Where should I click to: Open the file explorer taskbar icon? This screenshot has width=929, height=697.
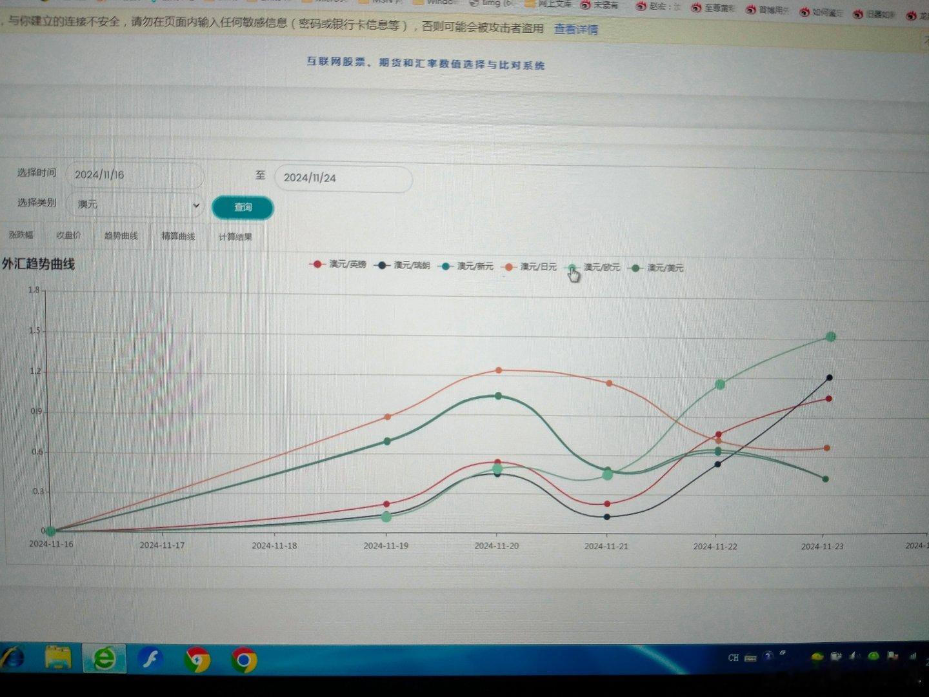[x=58, y=658]
